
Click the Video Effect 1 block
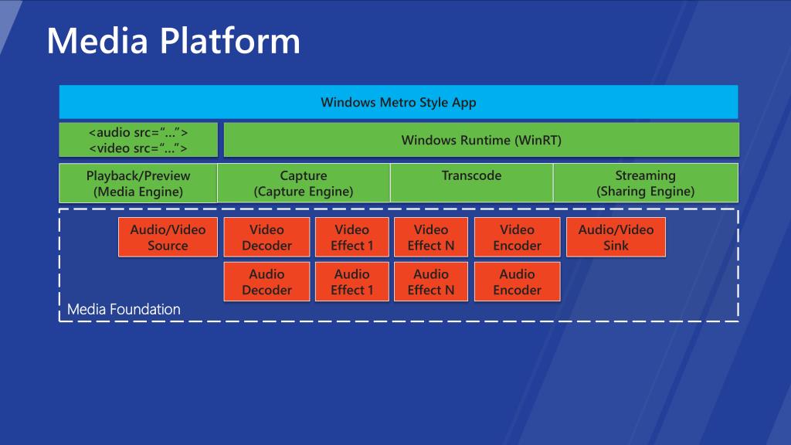[352, 237]
